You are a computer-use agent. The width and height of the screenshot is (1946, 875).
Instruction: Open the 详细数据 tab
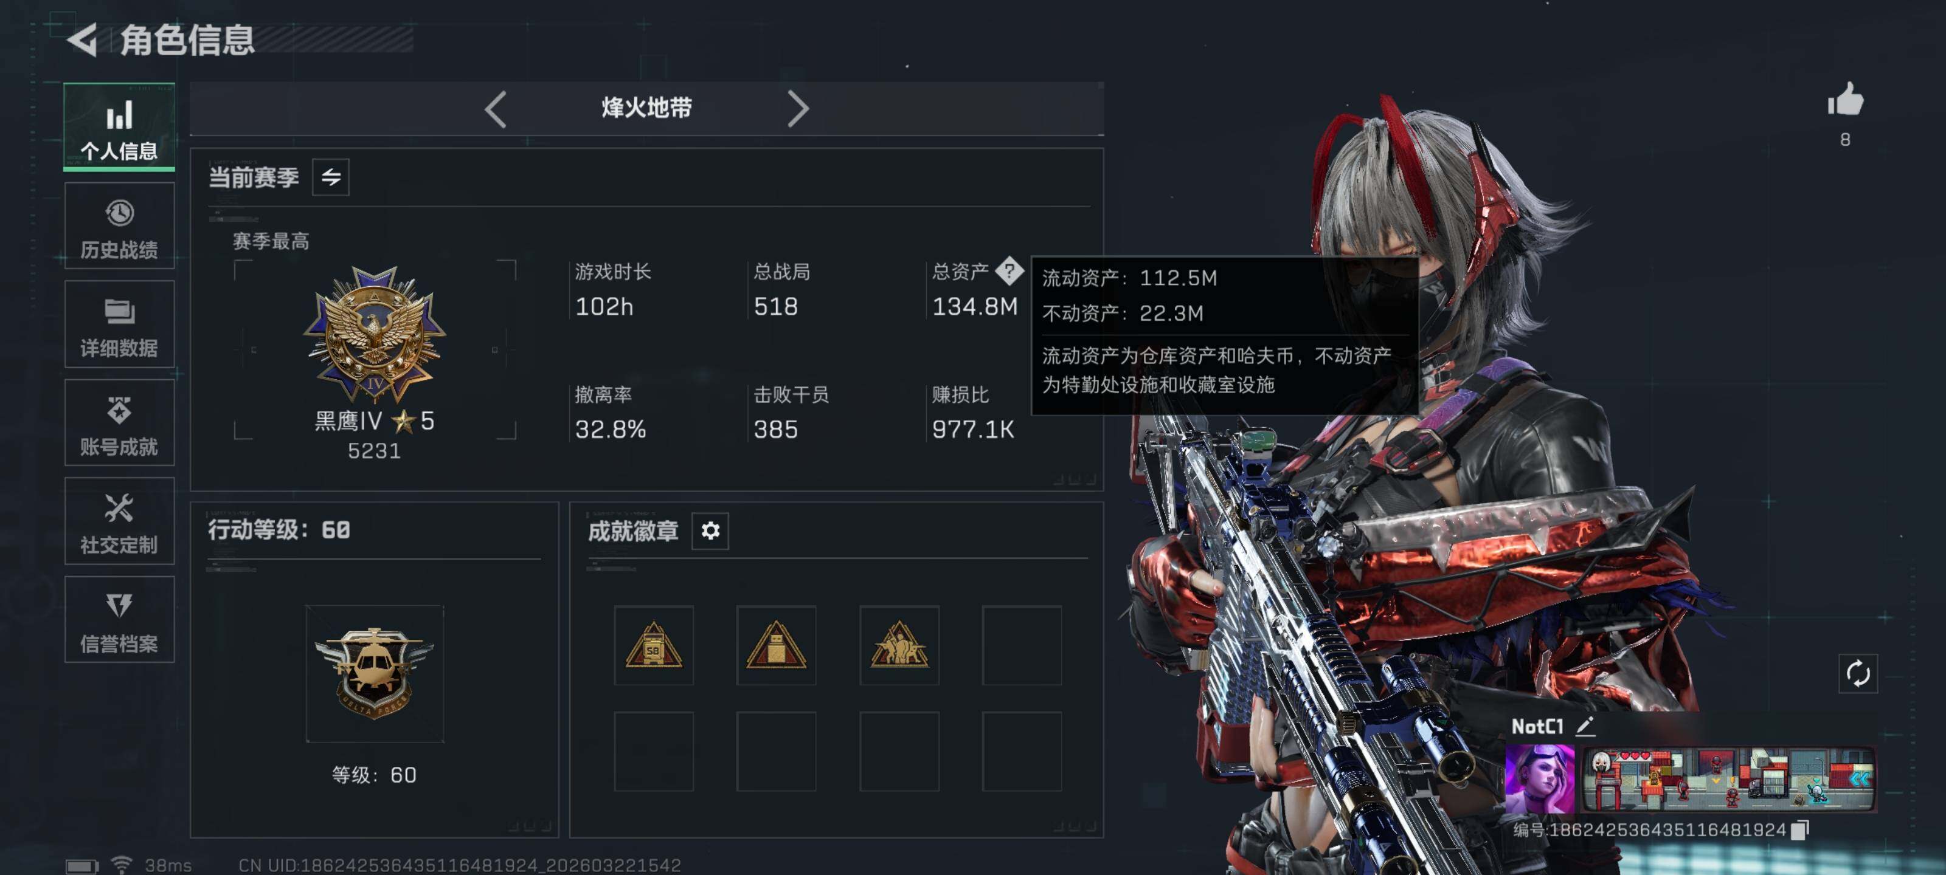click(119, 324)
